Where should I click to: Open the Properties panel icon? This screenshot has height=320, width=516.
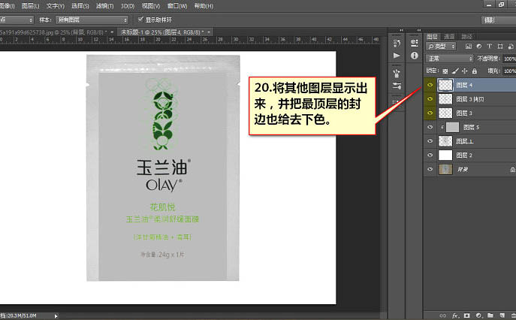pyautogui.click(x=415, y=43)
